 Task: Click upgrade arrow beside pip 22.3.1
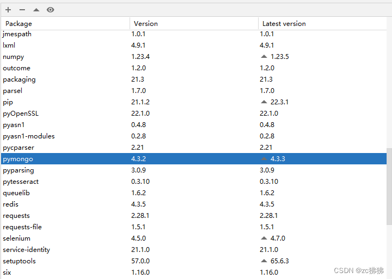(x=264, y=102)
